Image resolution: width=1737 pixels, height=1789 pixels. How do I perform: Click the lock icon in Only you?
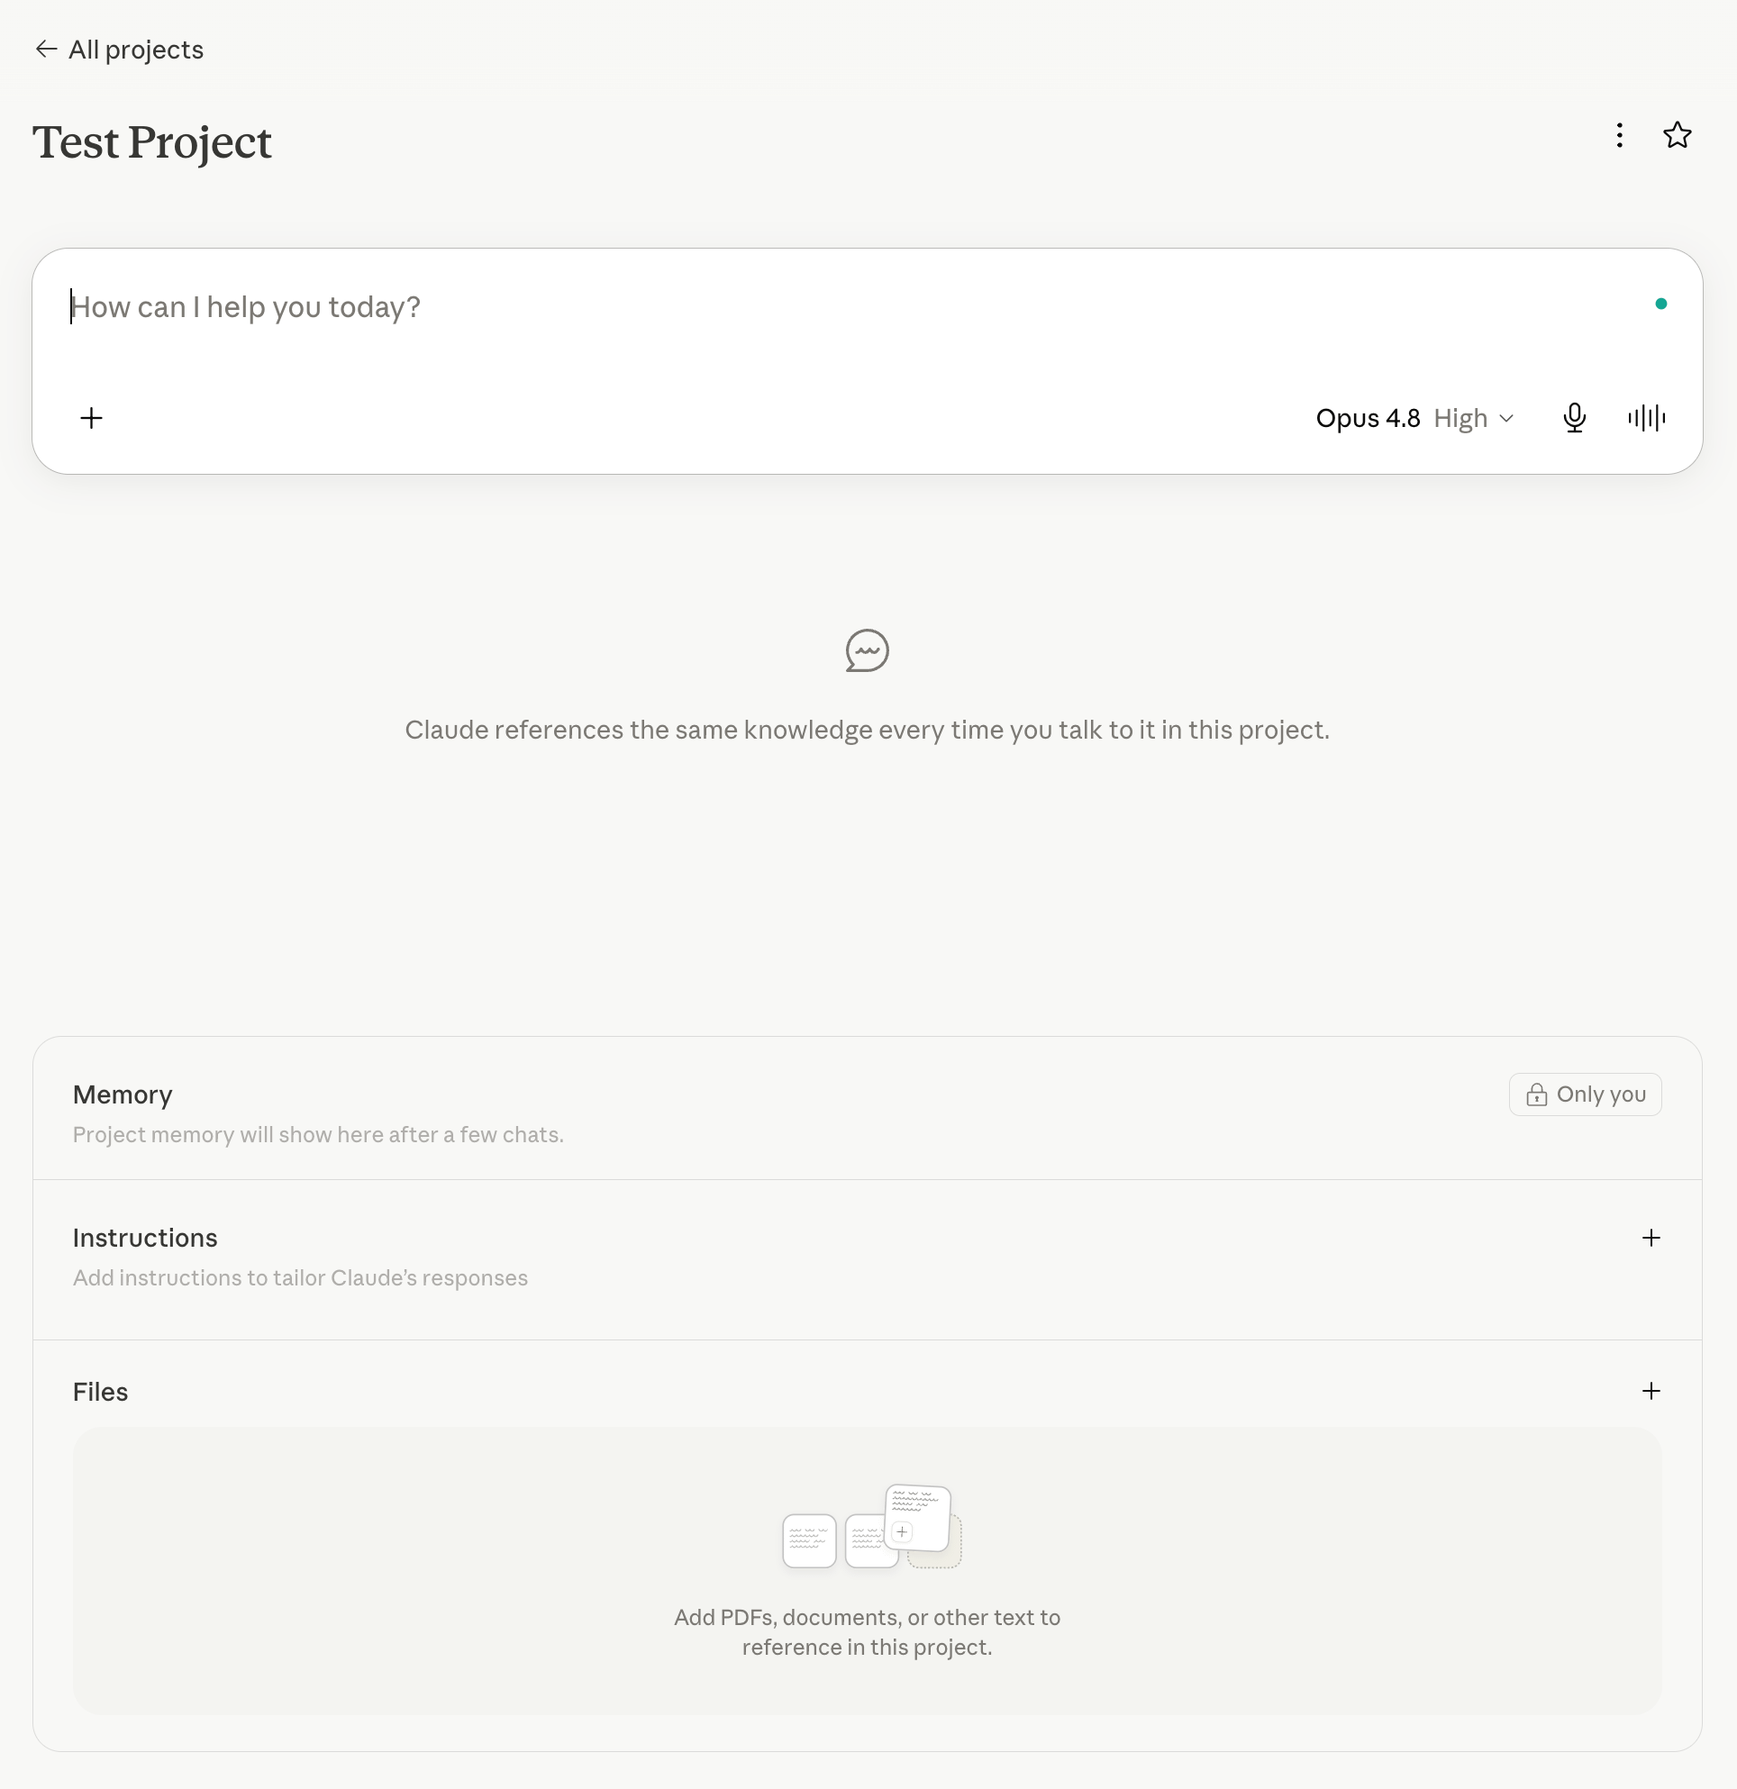click(1536, 1094)
